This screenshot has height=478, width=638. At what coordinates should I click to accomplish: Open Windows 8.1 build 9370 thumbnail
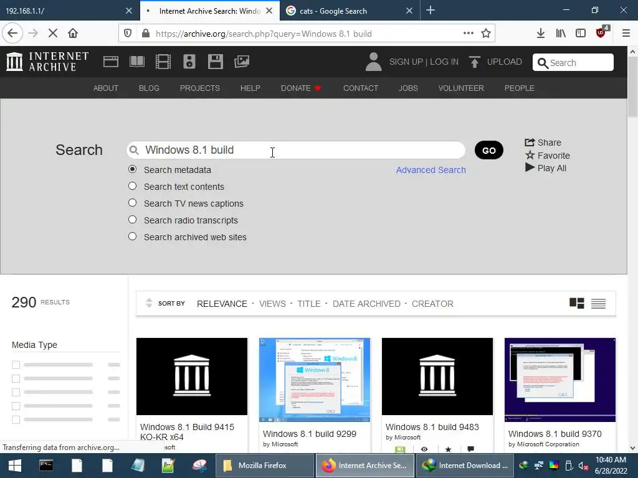pyautogui.click(x=560, y=380)
